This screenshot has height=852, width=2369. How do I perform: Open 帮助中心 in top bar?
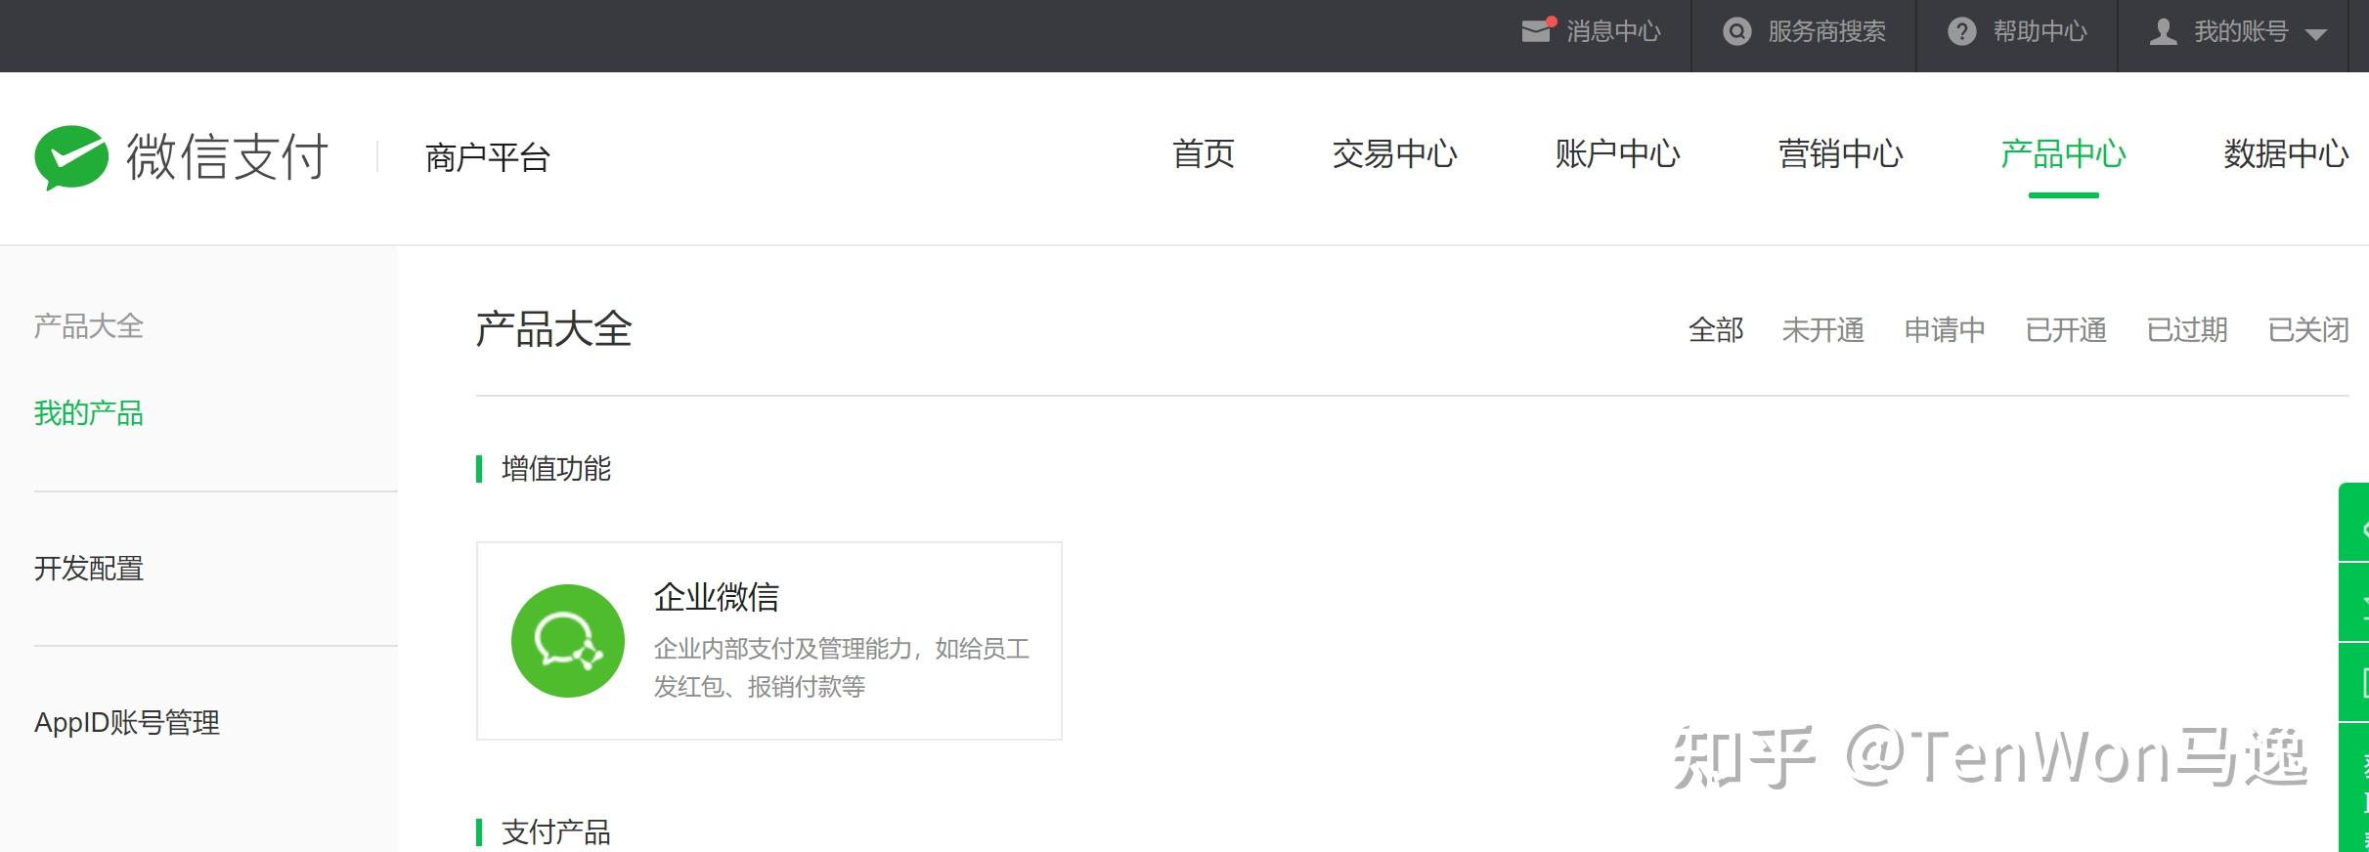2040,32
